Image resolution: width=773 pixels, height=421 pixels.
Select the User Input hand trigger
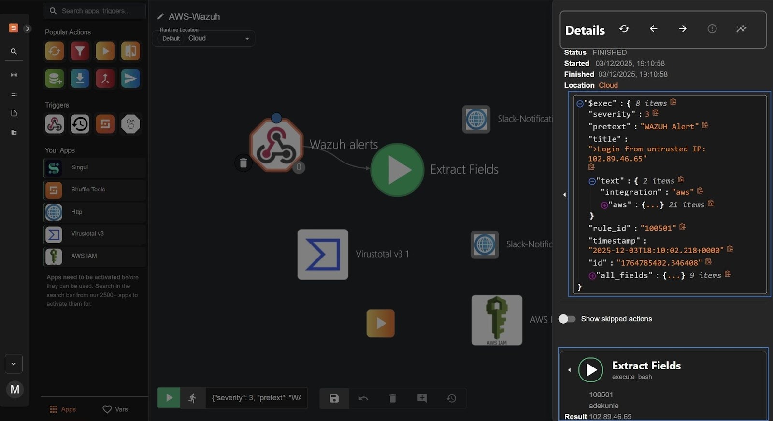click(x=130, y=124)
